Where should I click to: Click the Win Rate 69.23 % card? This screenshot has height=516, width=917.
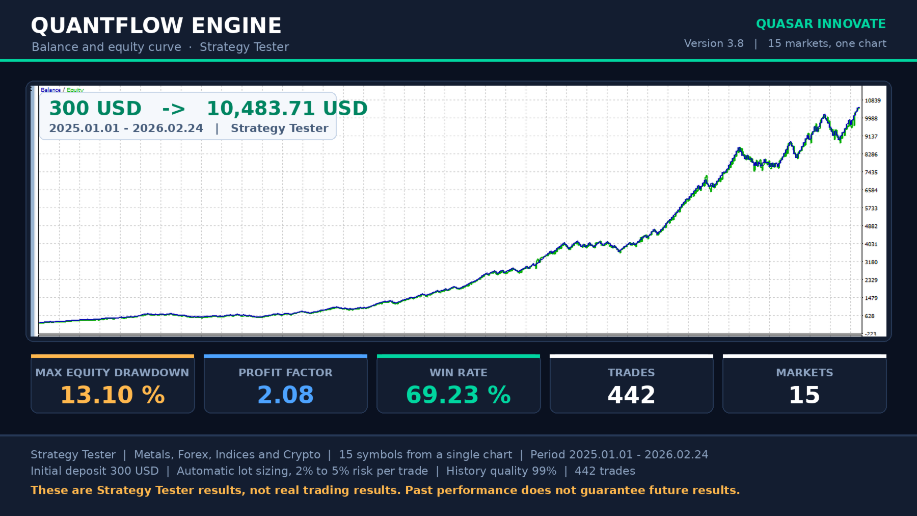pos(459,384)
